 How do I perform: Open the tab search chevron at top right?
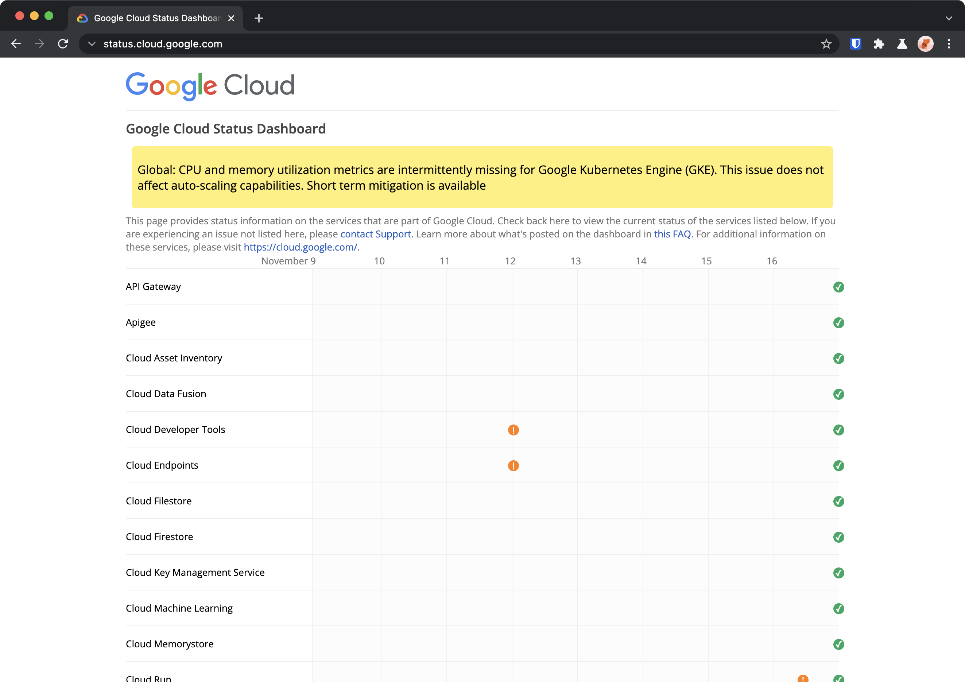(x=949, y=18)
